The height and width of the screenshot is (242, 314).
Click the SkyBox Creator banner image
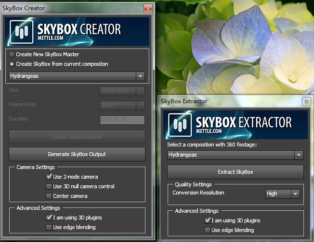(x=77, y=32)
